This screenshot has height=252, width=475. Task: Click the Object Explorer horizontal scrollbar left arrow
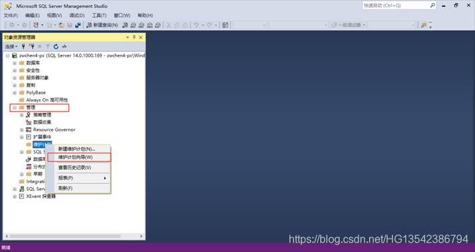tap(6, 236)
